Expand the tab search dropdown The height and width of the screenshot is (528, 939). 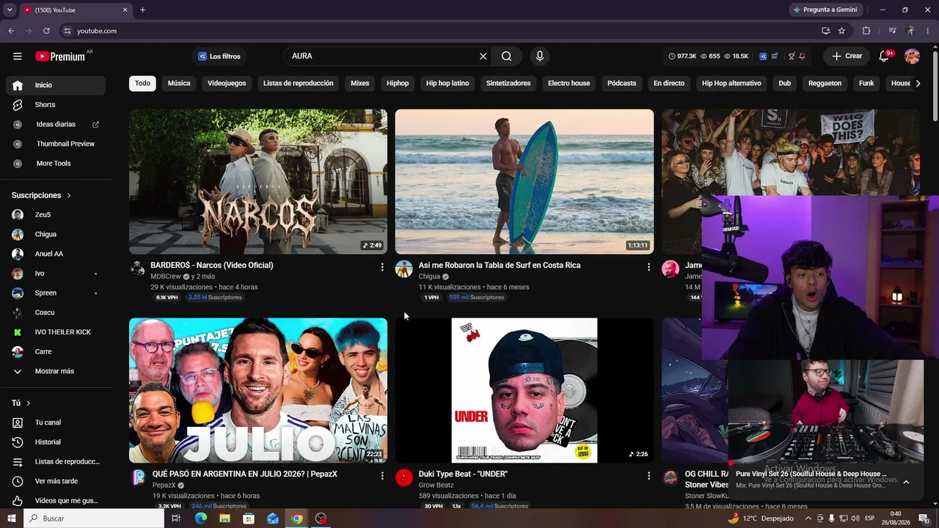(10, 10)
